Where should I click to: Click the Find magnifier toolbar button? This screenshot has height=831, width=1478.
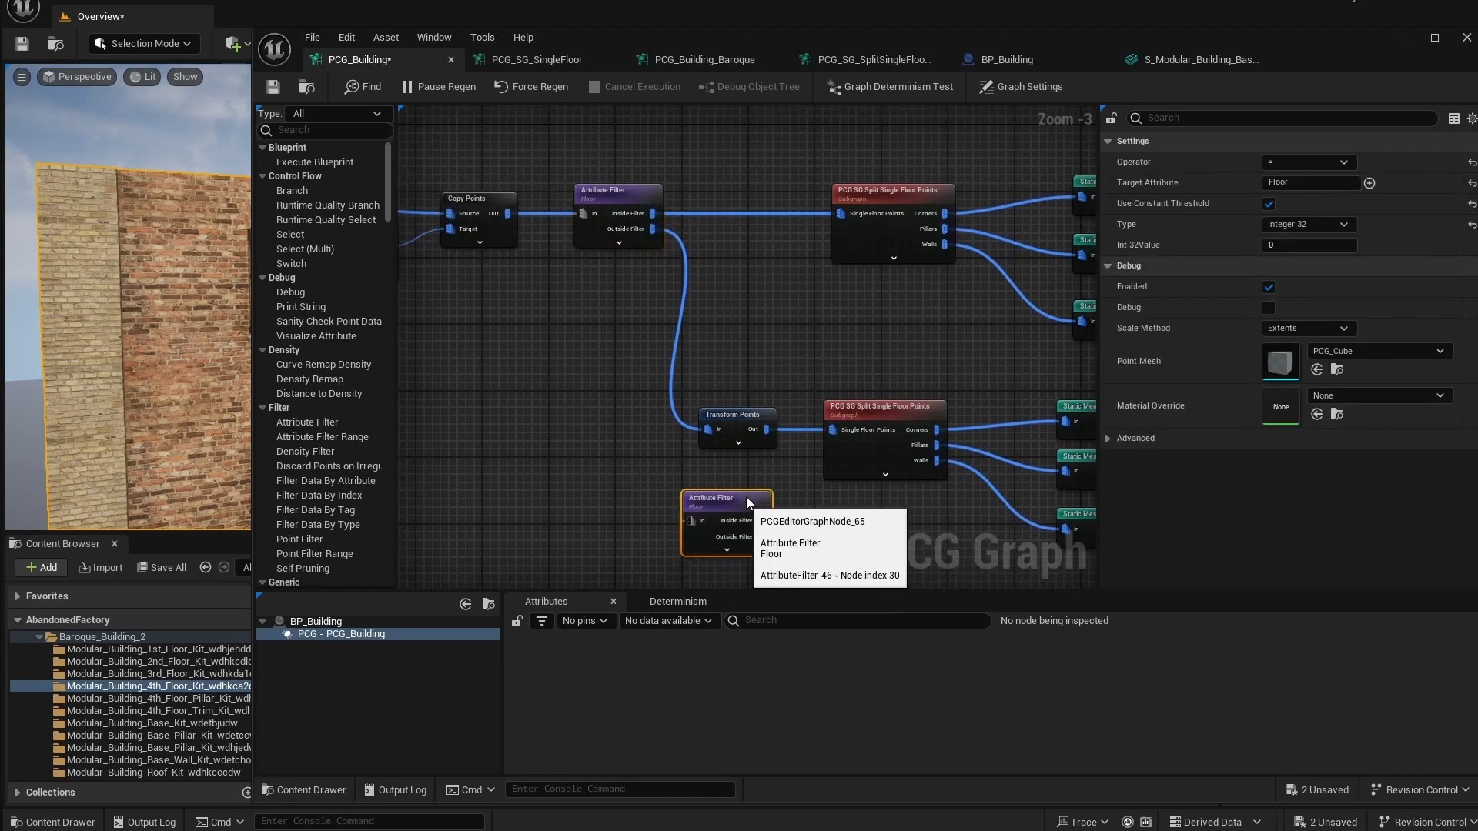363,87
